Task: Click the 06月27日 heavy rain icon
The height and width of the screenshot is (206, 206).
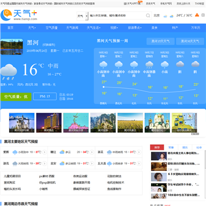Action: click(x=149, y=65)
